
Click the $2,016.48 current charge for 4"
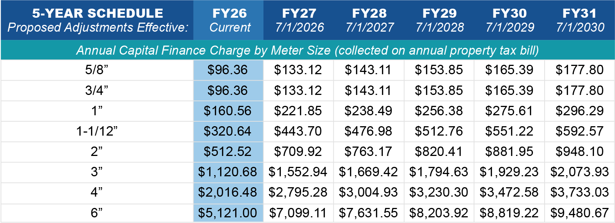click(228, 192)
